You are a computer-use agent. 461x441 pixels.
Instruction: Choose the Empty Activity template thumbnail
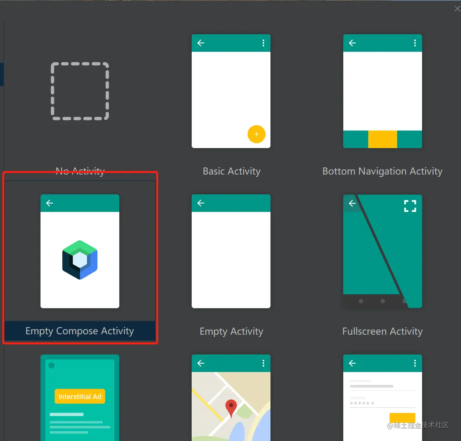click(231, 251)
